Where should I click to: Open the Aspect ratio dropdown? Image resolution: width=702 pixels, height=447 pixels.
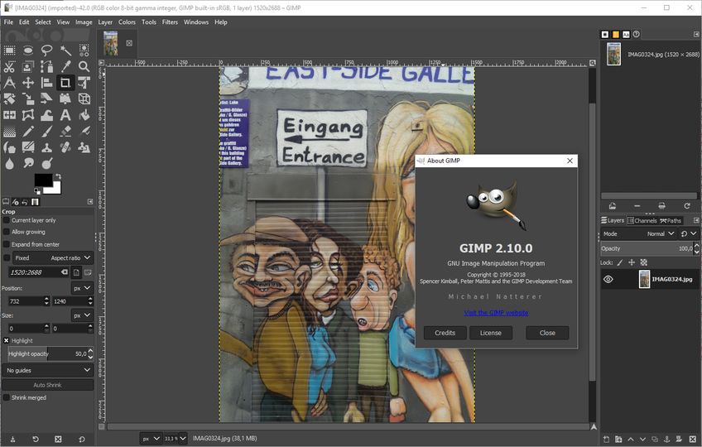[x=52, y=258]
